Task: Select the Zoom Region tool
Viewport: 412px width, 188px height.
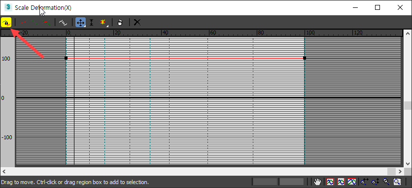Action: (397, 182)
